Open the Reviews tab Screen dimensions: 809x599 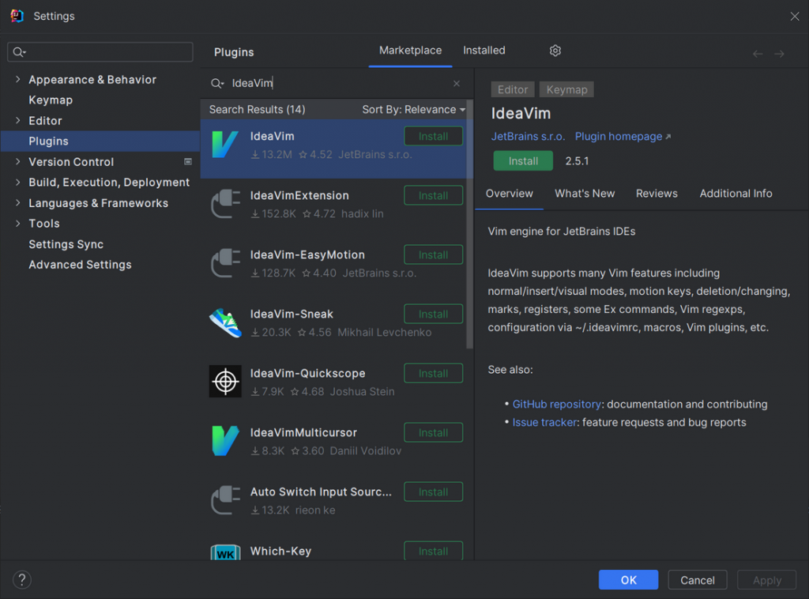point(657,194)
